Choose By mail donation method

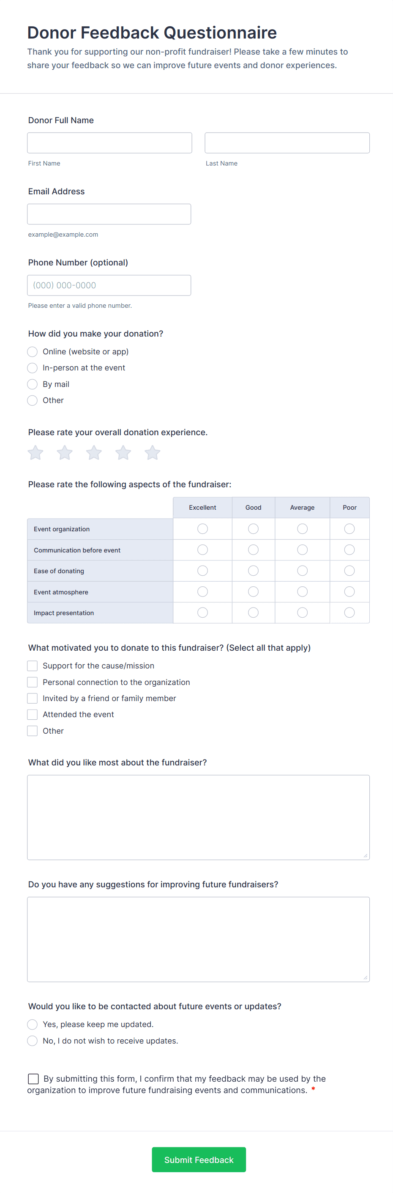33,384
